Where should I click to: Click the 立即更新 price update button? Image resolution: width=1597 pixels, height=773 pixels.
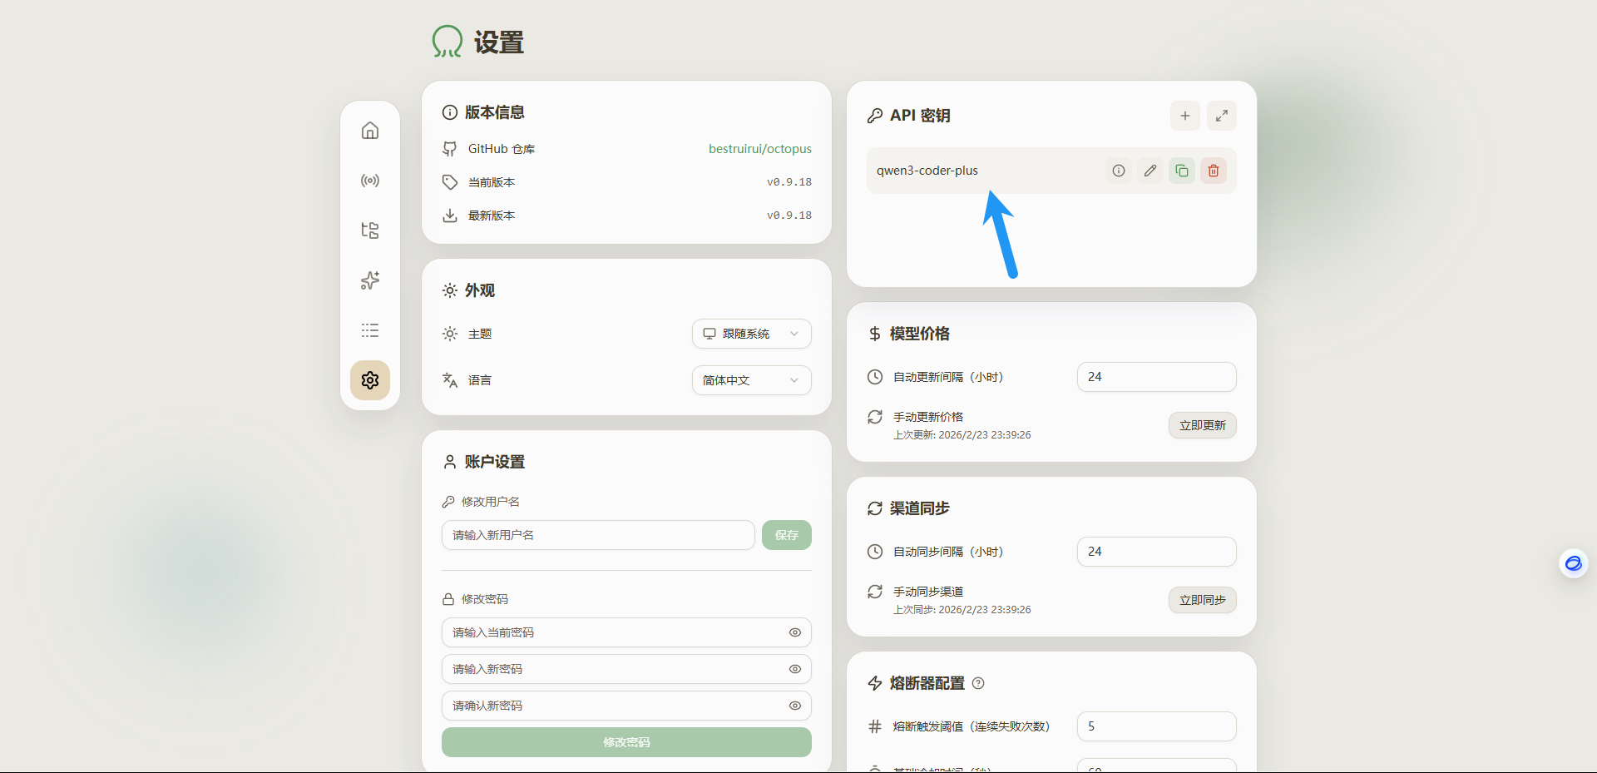pos(1202,425)
